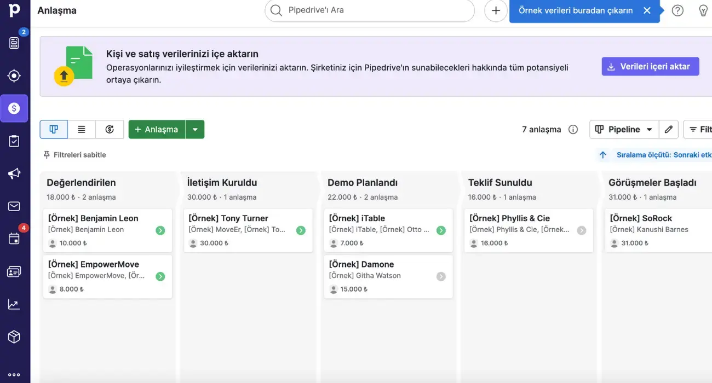Click the 'Görüşmeler Başladı' stage header

click(x=652, y=183)
